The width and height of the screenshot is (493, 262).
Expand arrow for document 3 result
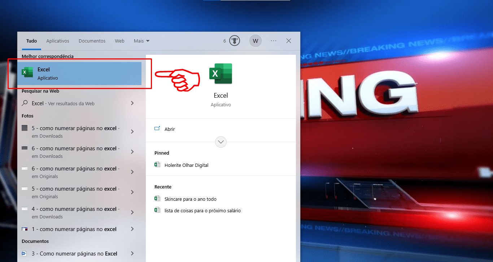[x=132, y=253]
